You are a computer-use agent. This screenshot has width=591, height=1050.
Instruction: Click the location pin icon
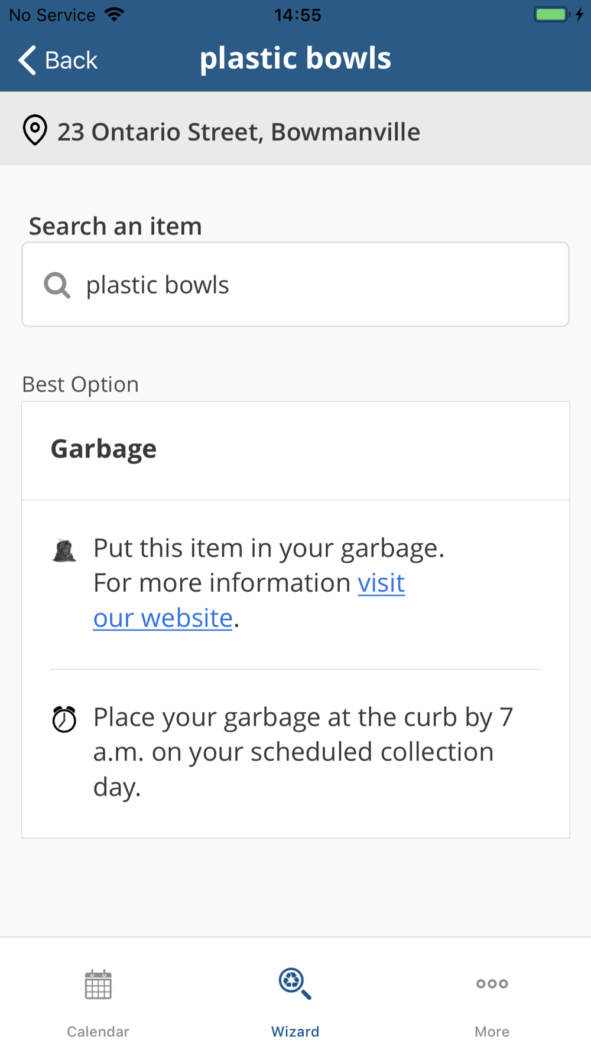tap(35, 130)
